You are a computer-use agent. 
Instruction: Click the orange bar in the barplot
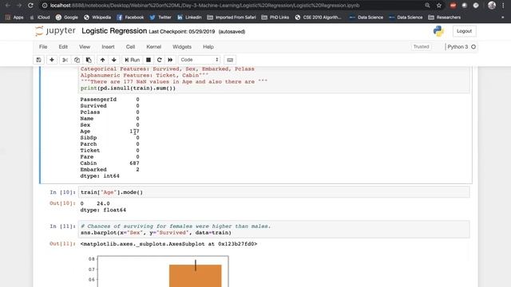pyautogui.click(x=195, y=276)
